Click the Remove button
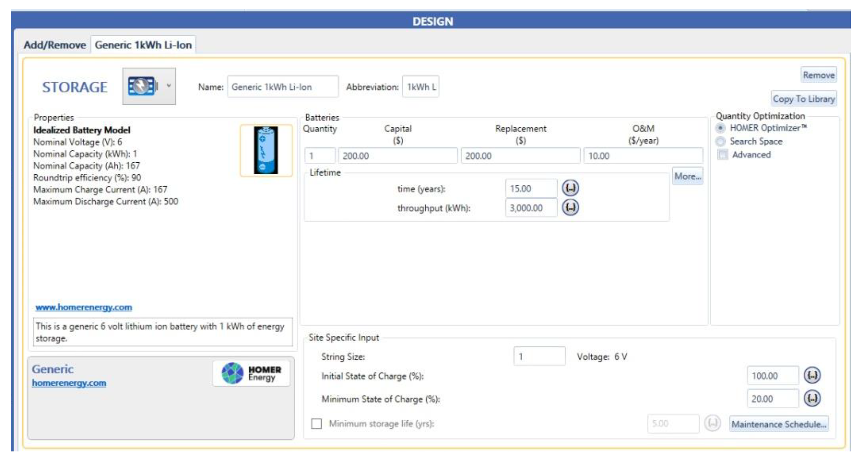Screen dimensions: 859x460 818,75
